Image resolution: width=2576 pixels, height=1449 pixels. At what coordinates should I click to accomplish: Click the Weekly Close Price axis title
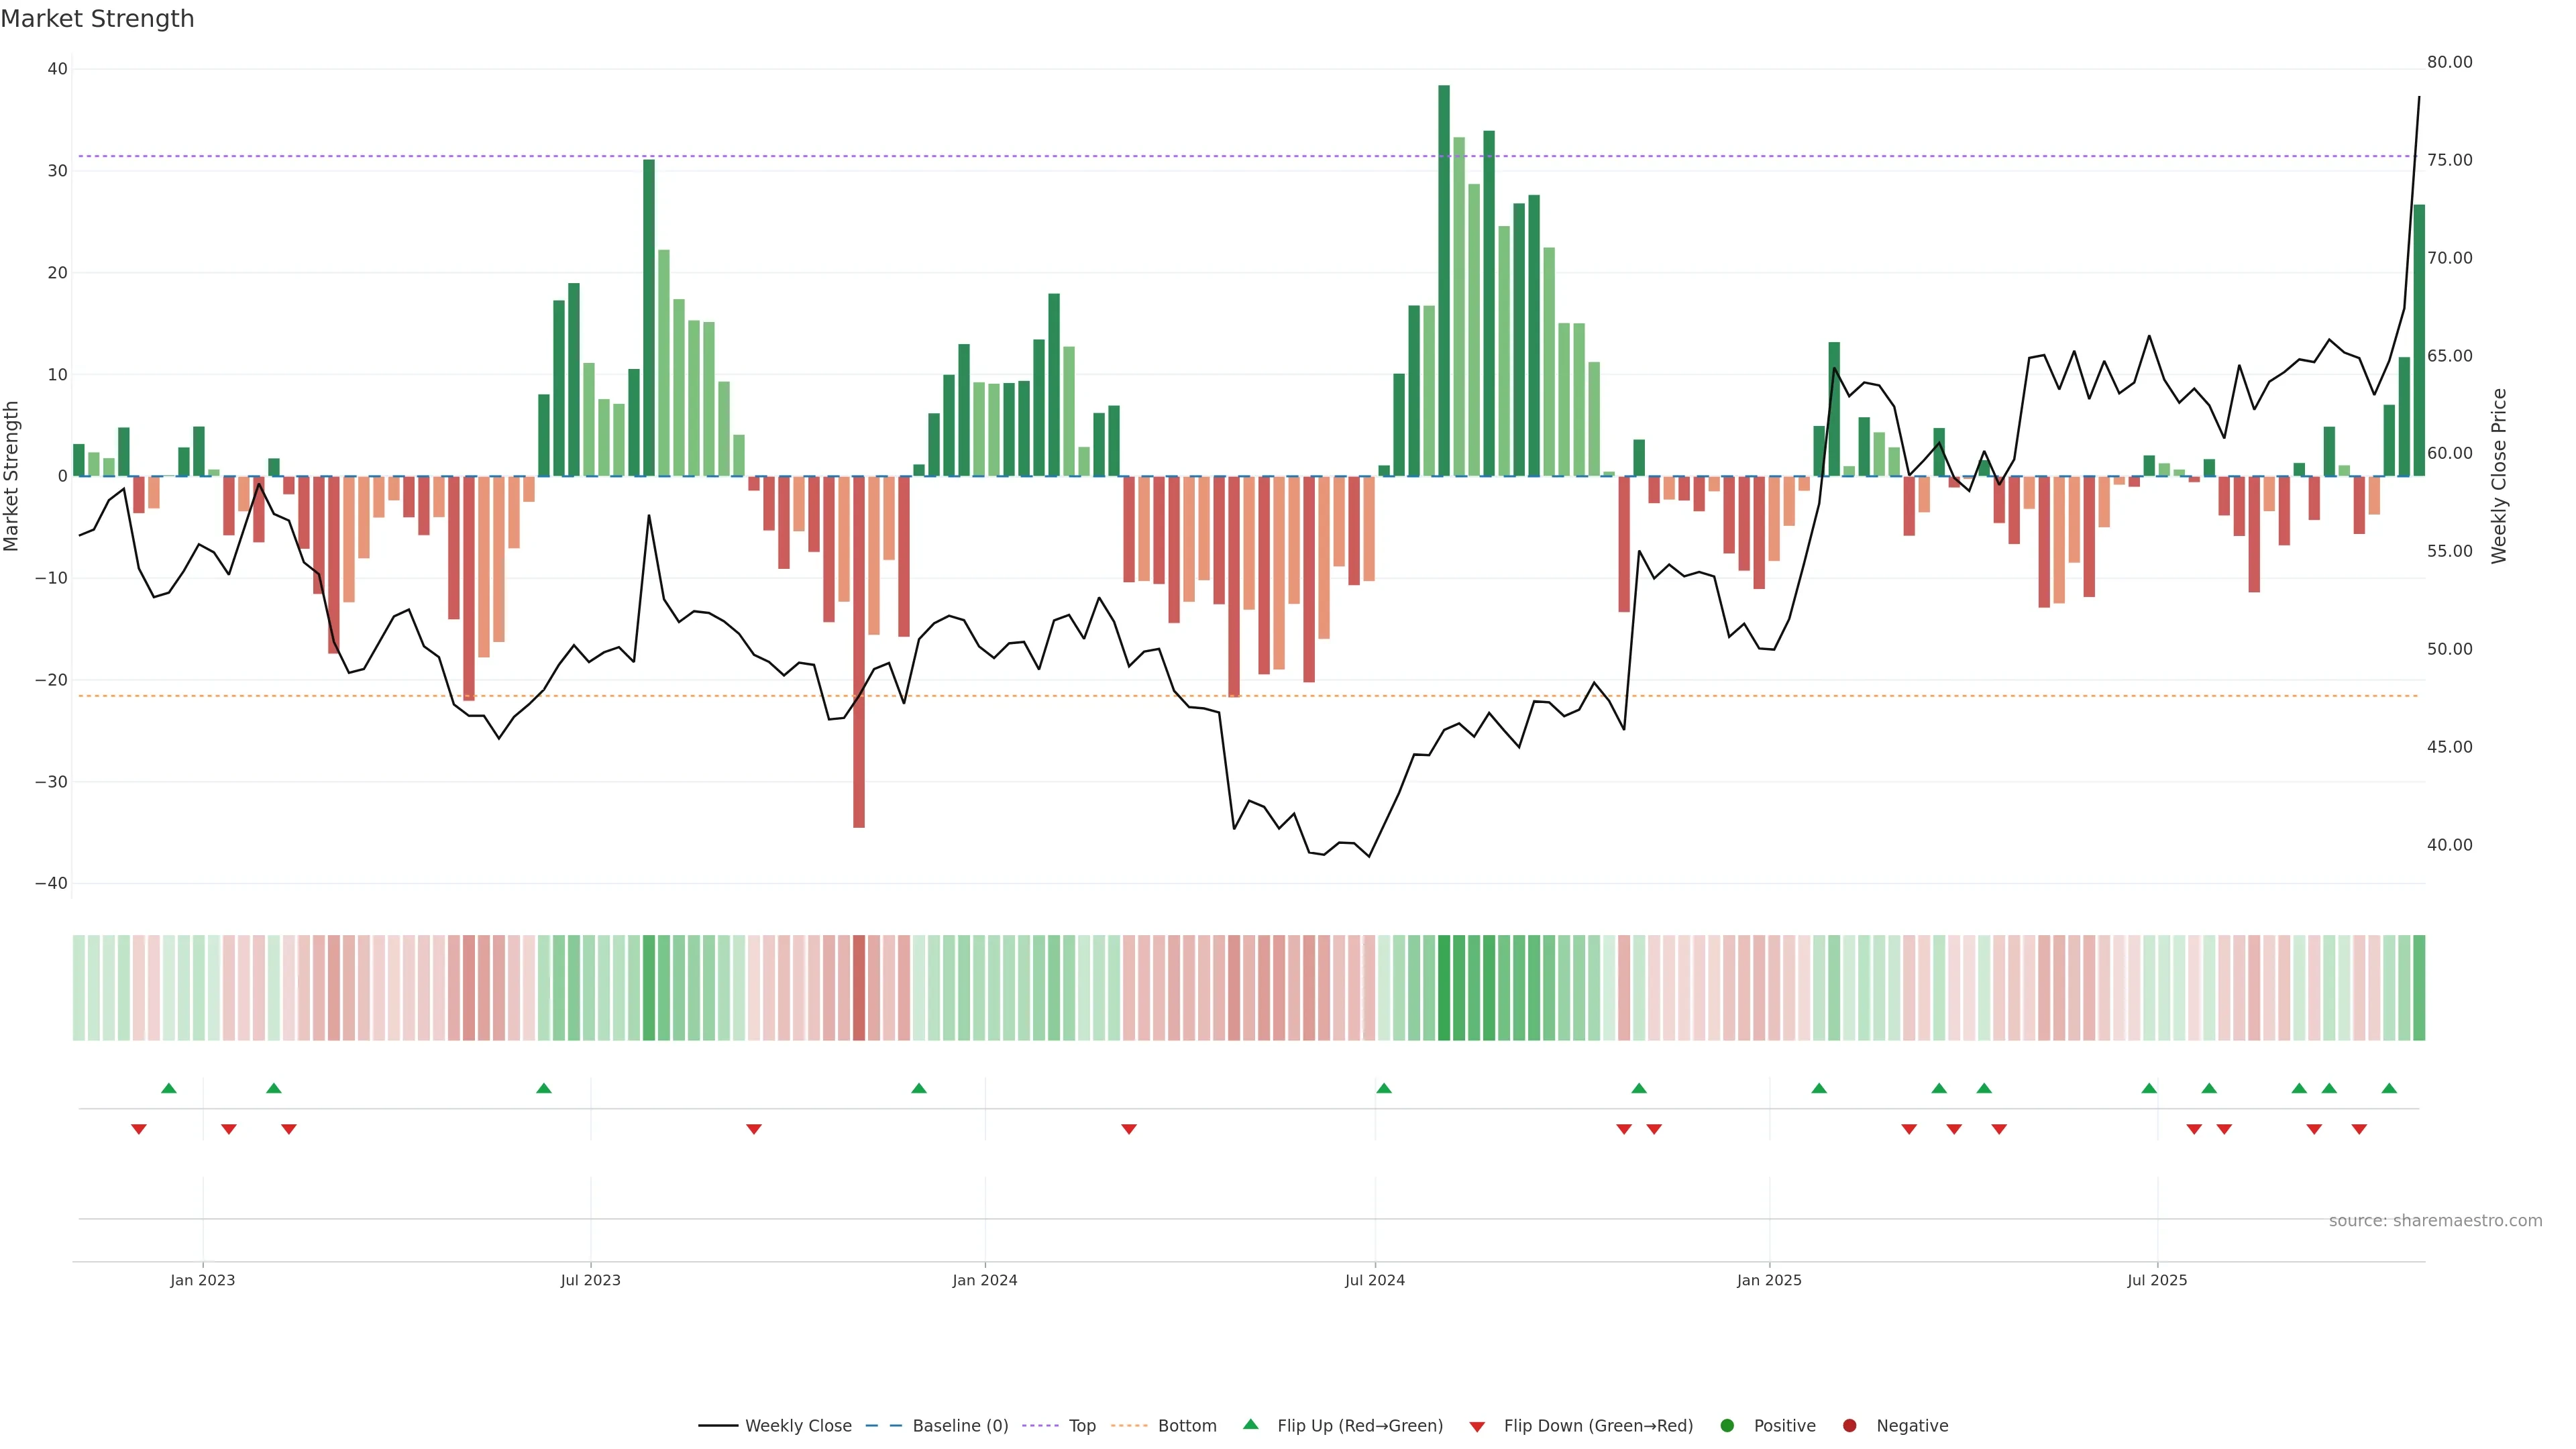tap(2499, 476)
